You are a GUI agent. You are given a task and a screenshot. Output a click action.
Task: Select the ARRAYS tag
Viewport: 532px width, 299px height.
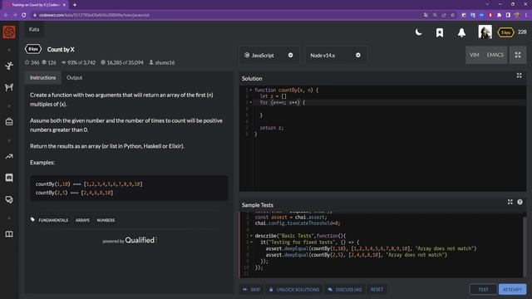[82, 220]
